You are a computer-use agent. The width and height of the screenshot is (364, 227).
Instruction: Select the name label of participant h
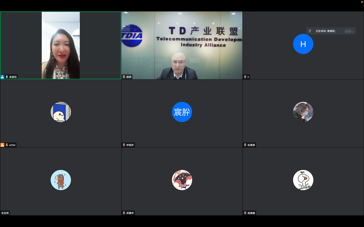point(248,77)
